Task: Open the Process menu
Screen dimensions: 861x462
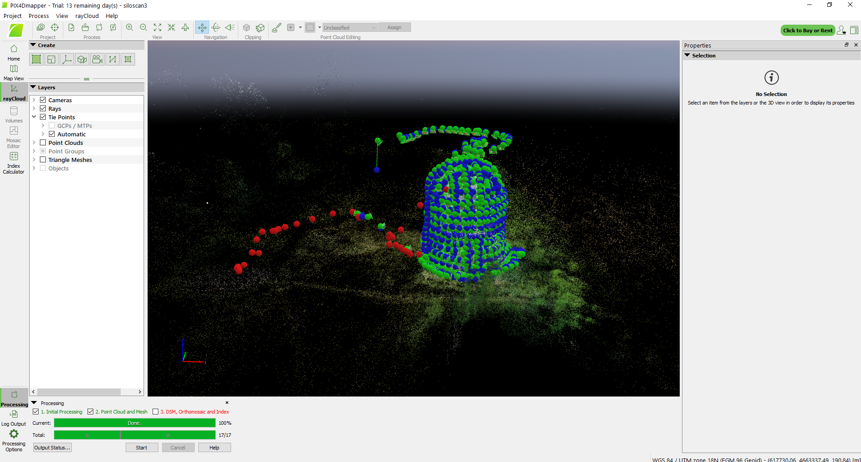Action: pyautogui.click(x=39, y=16)
